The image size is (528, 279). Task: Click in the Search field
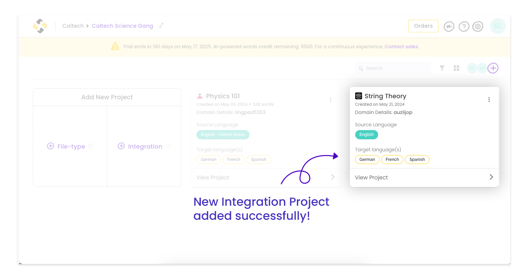coord(393,68)
